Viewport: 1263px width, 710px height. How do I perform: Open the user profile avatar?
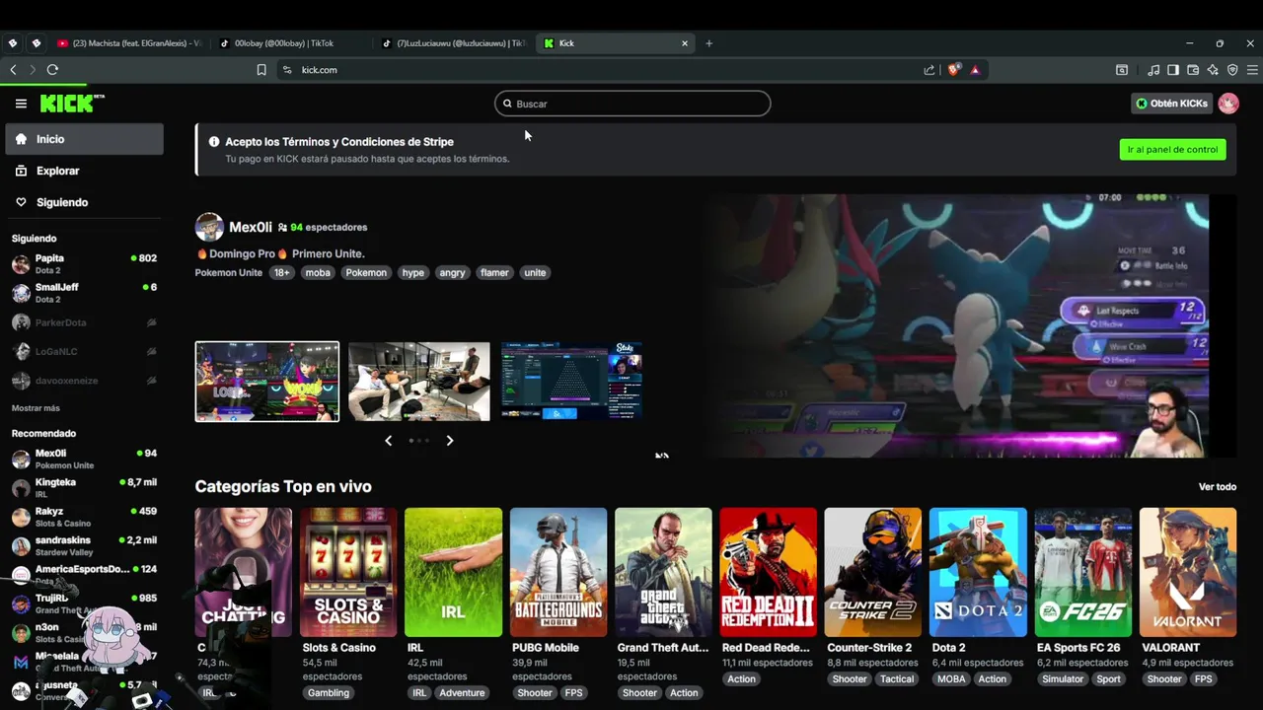[1228, 104]
